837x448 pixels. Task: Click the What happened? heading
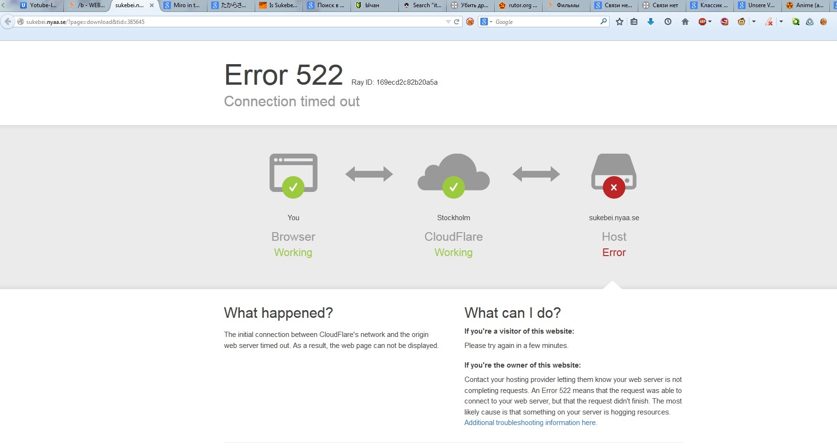click(278, 313)
